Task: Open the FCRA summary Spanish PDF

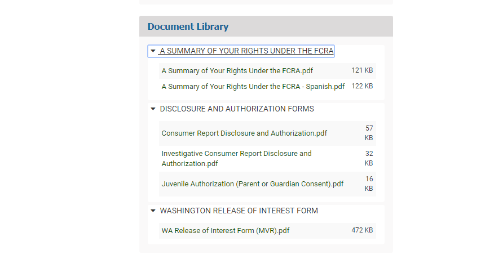Action: (253, 87)
